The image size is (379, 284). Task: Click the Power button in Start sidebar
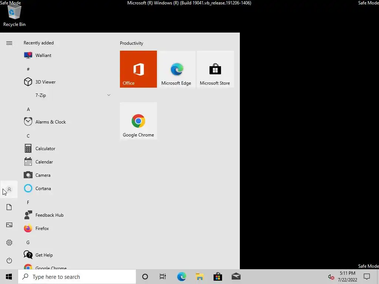click(9, 260)
